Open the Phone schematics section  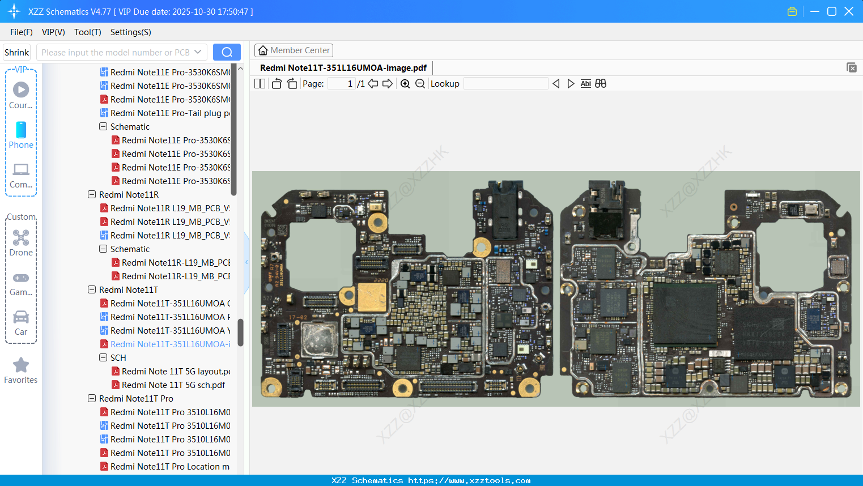[x=21, y=136]
